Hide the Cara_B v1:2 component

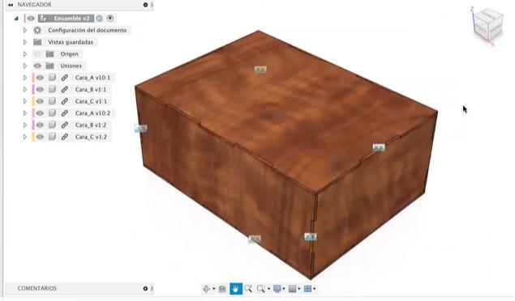[40, 125]
